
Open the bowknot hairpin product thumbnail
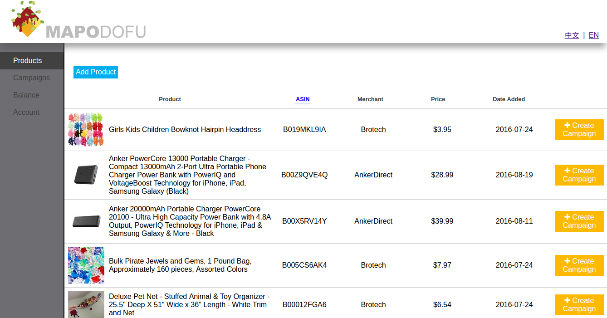point(86,130)
